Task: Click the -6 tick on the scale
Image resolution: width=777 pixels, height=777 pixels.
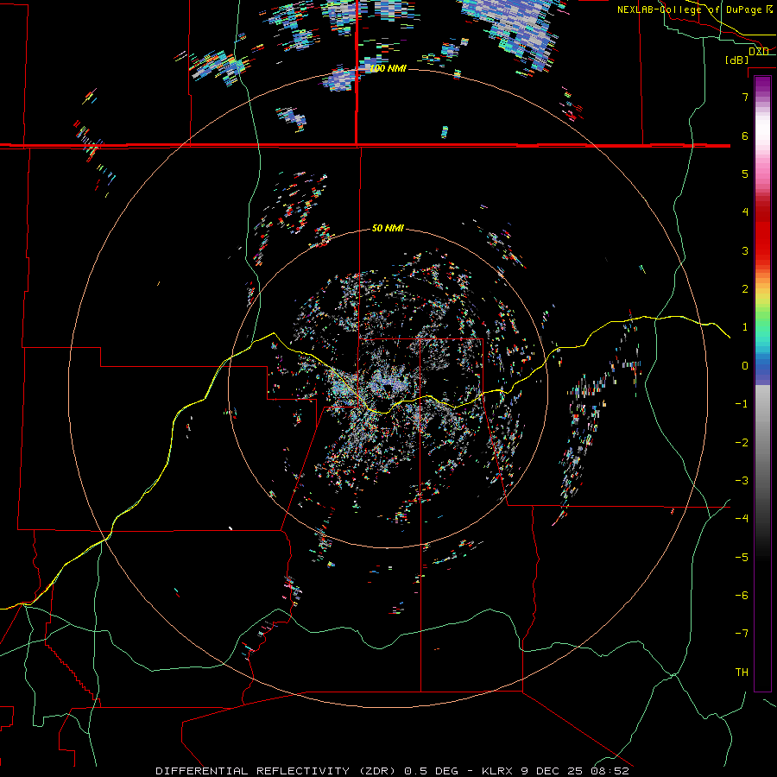Action: click(x=742, y=595)
